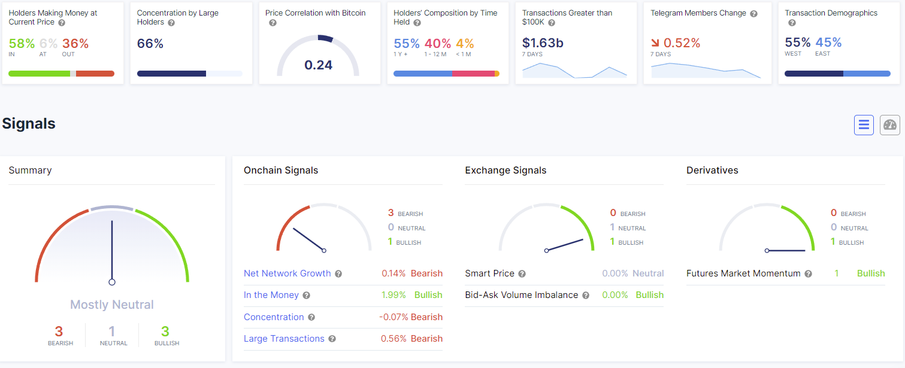Viewport: 905px width, 368px height.
Task: Click help icon next to Telegram Members Change
Action: click(x=754, y=14)
